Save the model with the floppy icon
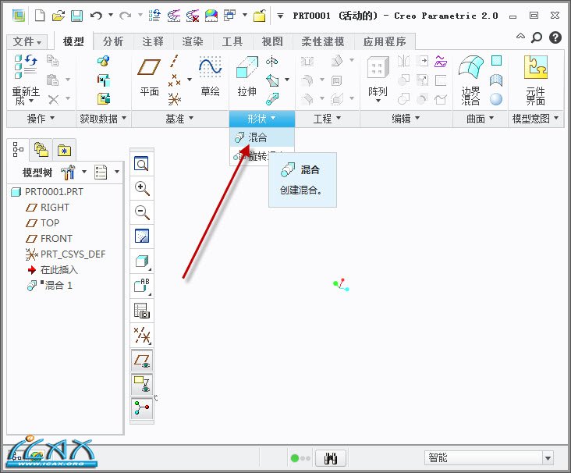The height and width of the screenshot is (473, 571). point(76,16)
